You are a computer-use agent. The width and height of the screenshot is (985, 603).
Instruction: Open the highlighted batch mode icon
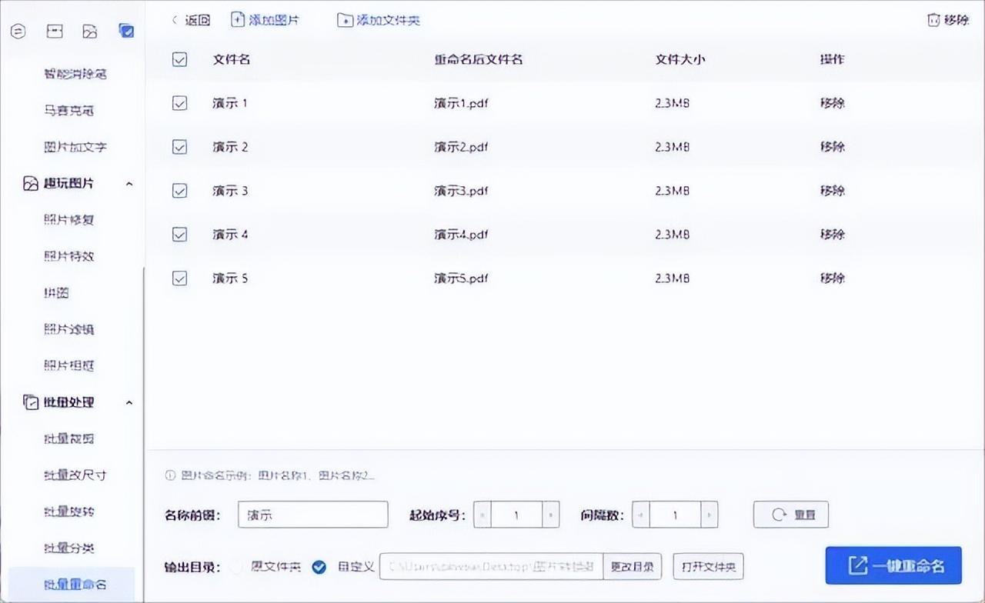(x=126, y=32)
